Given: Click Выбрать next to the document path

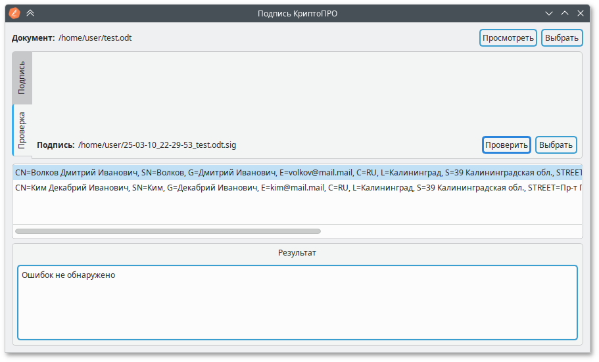Looking at the screenshot, I should (562, 37).
